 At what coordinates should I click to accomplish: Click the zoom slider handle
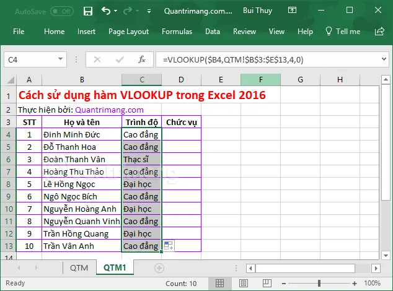click(x=319, y=283)
